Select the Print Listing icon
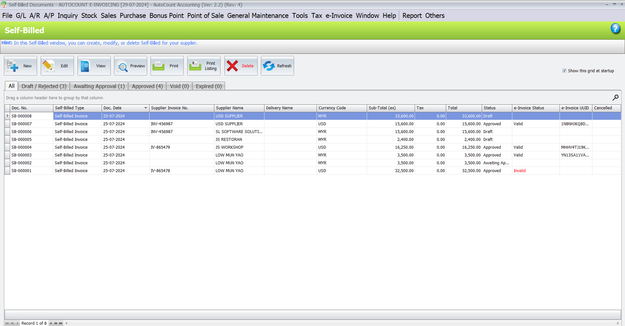This screenshot has width=625, height=326. click(204, 65)
